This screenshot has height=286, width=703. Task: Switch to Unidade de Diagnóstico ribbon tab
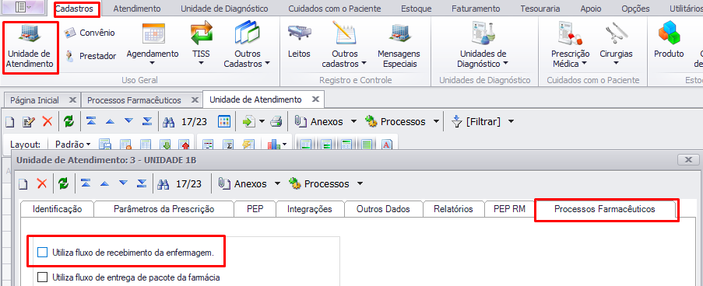click(224, 9)
